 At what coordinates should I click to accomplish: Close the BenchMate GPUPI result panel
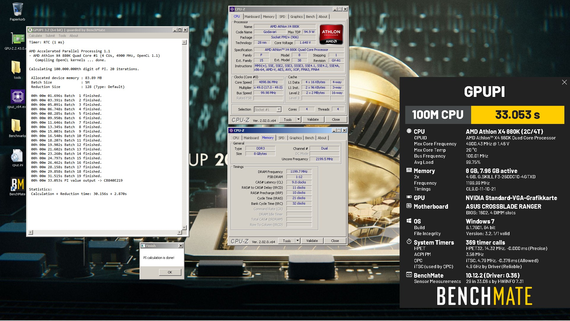[564, 82]
